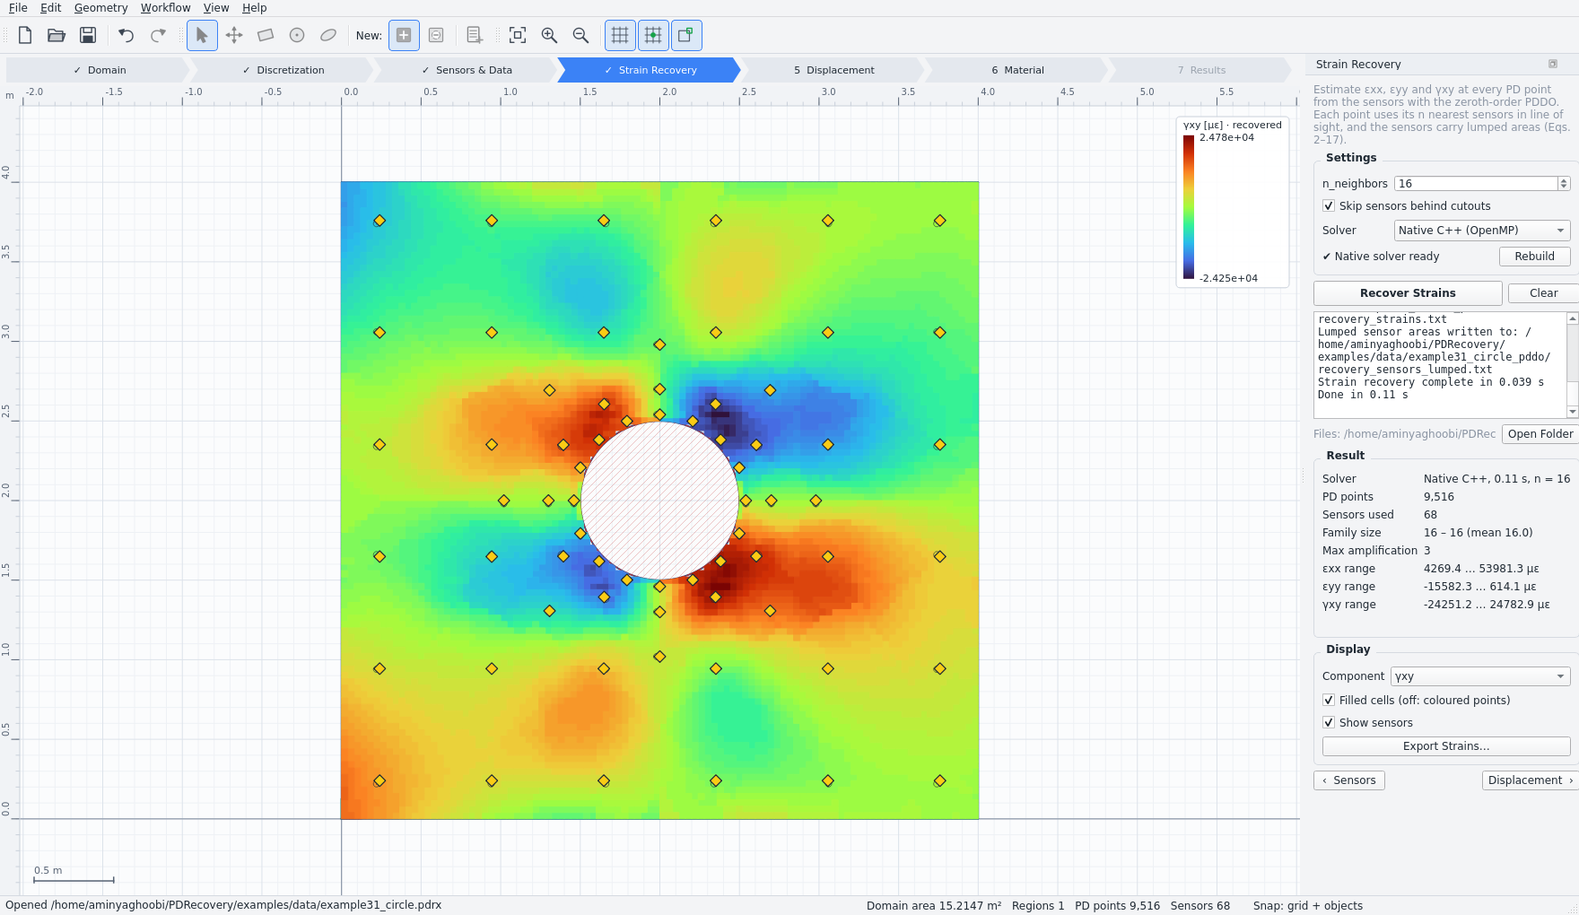Toggle grid display icon

620,35
